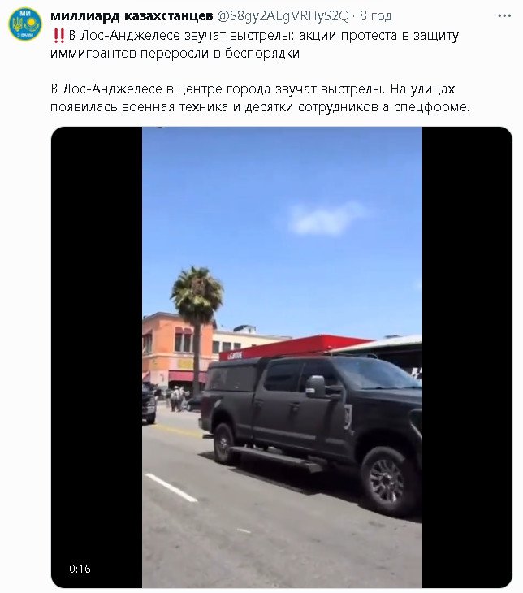523x593 pixels.
Task: Play the embedded Los Angeles video
Action: [x=282, y=357]
